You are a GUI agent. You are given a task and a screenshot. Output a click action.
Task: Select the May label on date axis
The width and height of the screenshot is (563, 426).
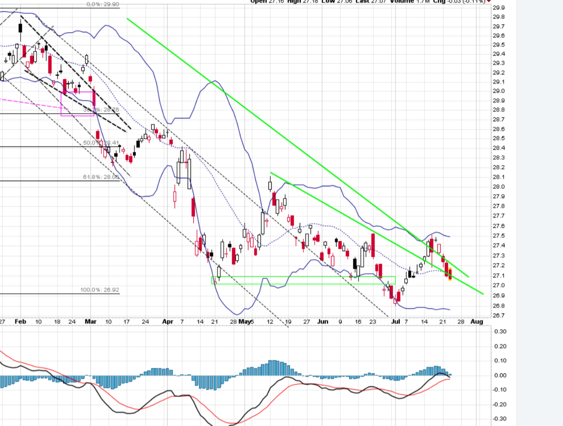pos(246,322)
